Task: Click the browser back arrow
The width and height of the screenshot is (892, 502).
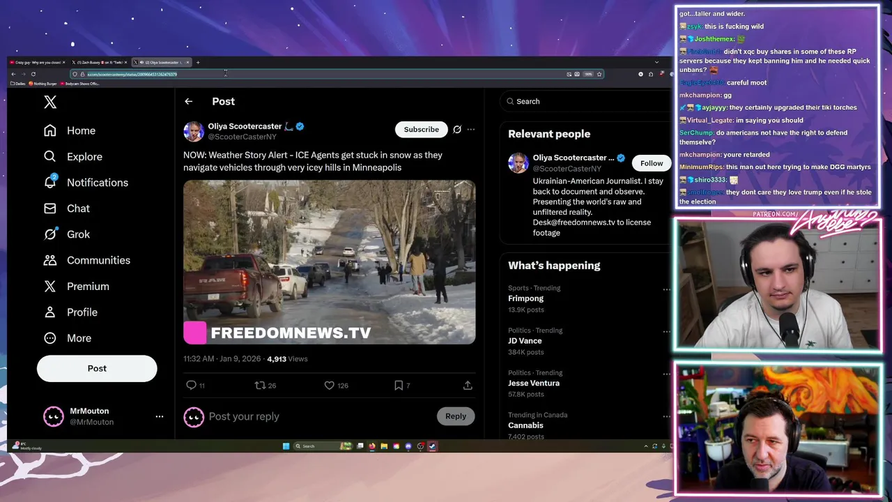Action: tap(13, 74)
